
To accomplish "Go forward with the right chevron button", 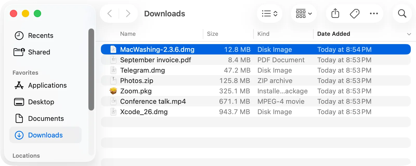I will click(x=128, y=13).
